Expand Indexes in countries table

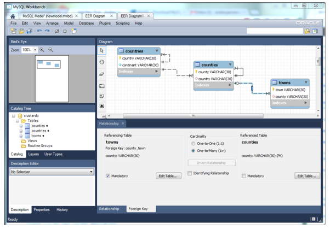pyautogui.click(x=157, y=72)
